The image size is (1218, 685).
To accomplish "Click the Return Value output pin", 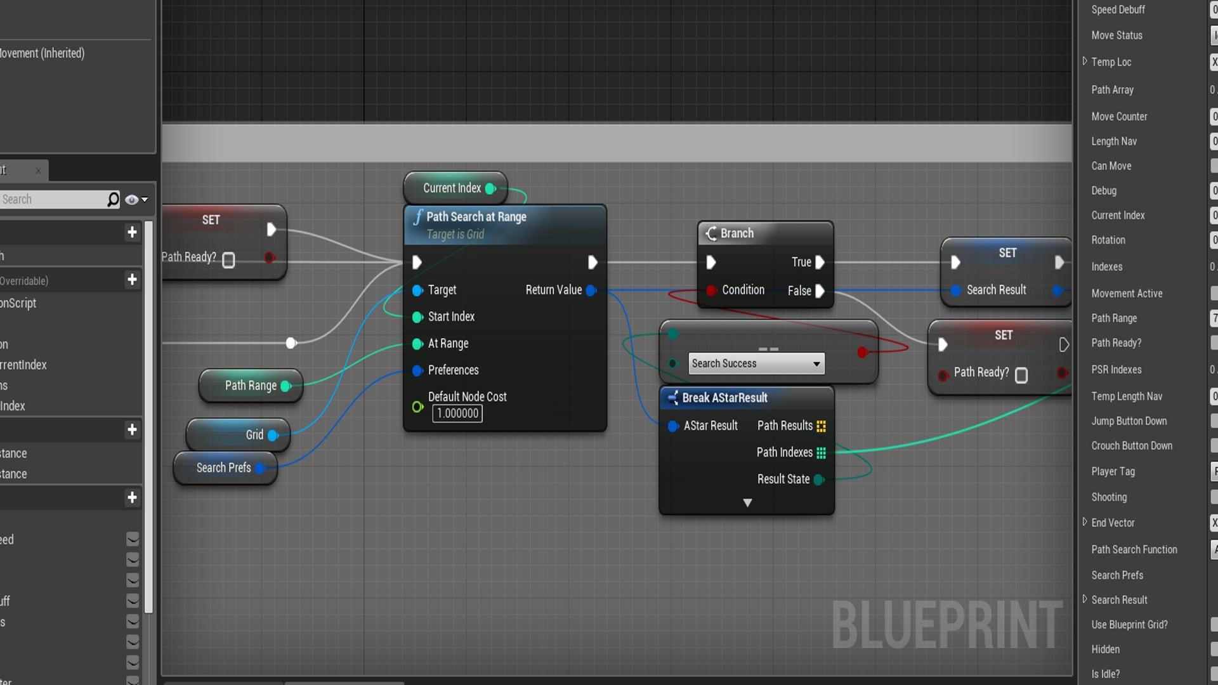I will pos(591,290).
